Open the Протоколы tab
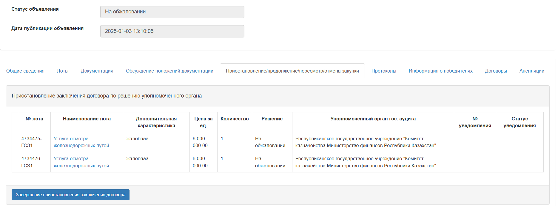 tap(384, 71)
